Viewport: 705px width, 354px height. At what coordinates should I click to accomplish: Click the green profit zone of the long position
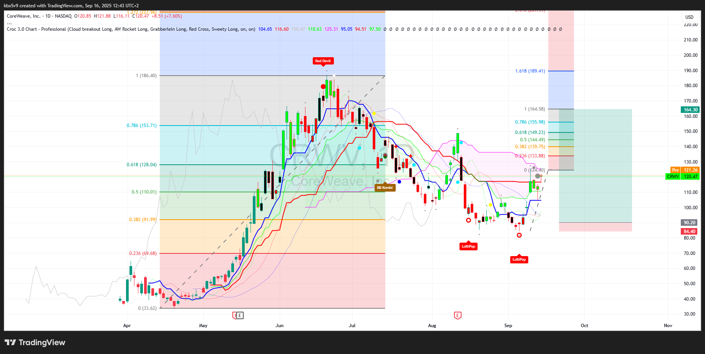click(x=595, y=165)
